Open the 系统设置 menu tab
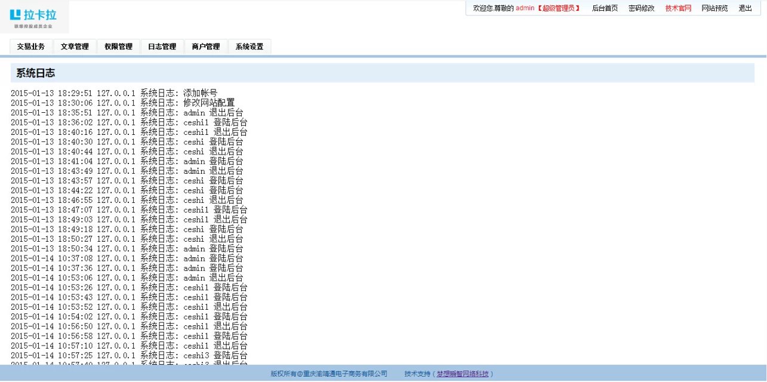The height and width of the screenshot is (382, 767). [249, 47]
